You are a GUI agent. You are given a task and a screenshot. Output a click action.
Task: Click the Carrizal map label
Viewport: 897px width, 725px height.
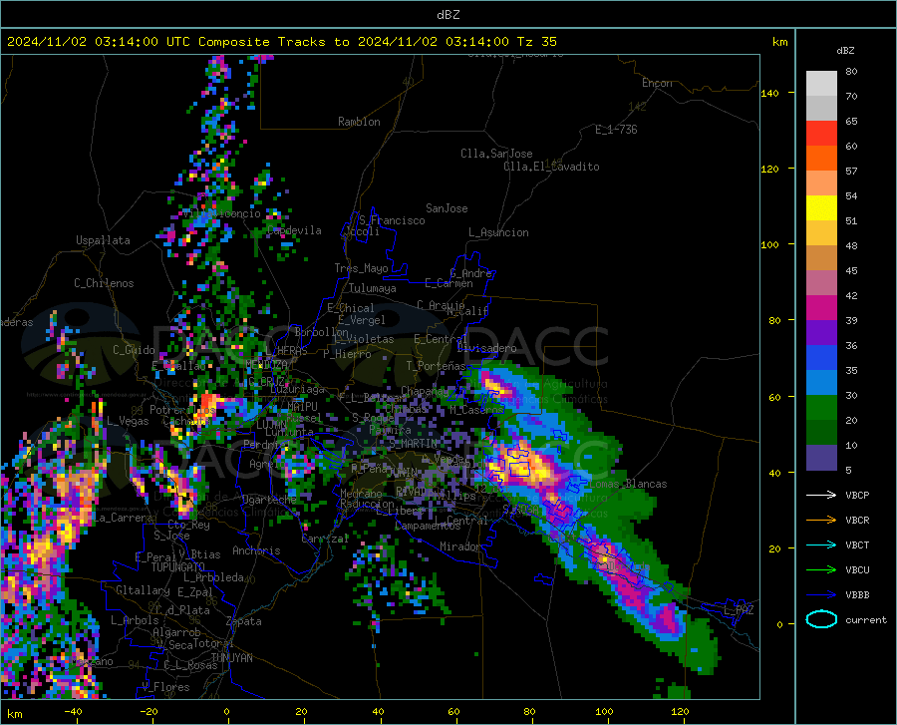click(x=325, y=540)
